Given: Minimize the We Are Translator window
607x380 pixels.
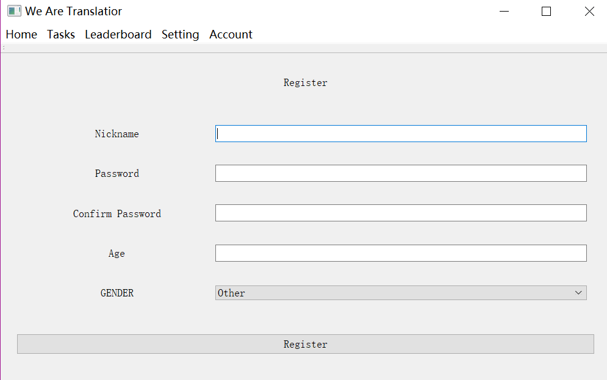Looking at the screenshot, I should (x=504, y=11).
